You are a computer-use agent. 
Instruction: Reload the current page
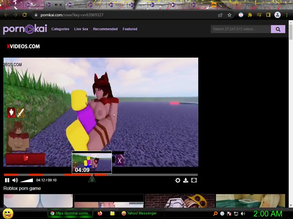coord(25,15)
